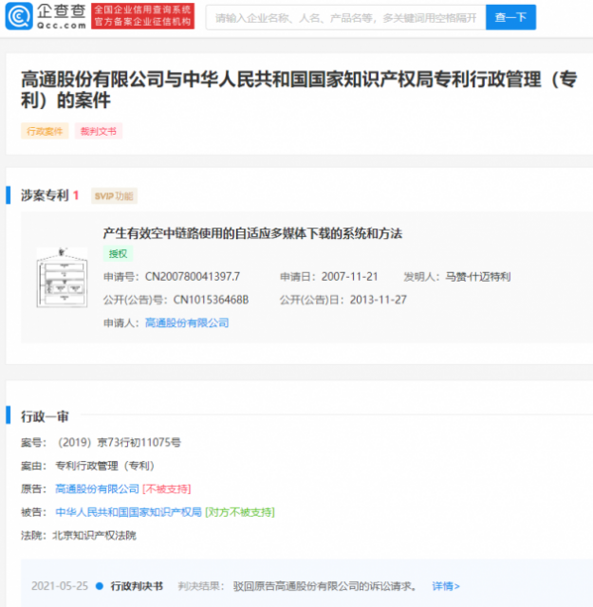Viewport: 593px width, 607px height.
Task: Click publication number CN101536468B
Action: [211, 300]
